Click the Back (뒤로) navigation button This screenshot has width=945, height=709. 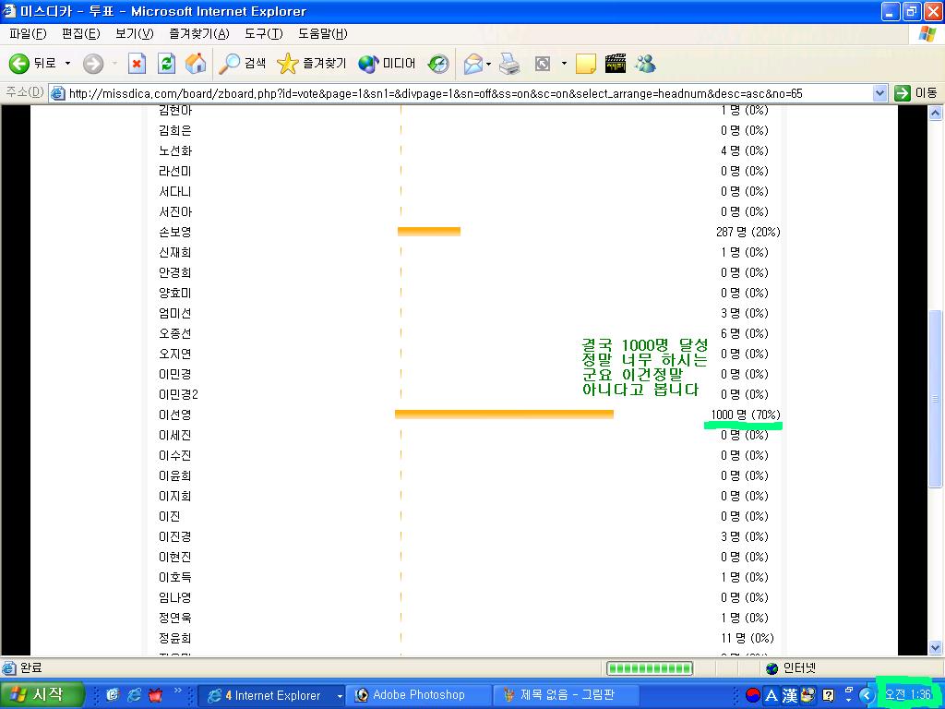pyautogui.click(x=32, y=64)
